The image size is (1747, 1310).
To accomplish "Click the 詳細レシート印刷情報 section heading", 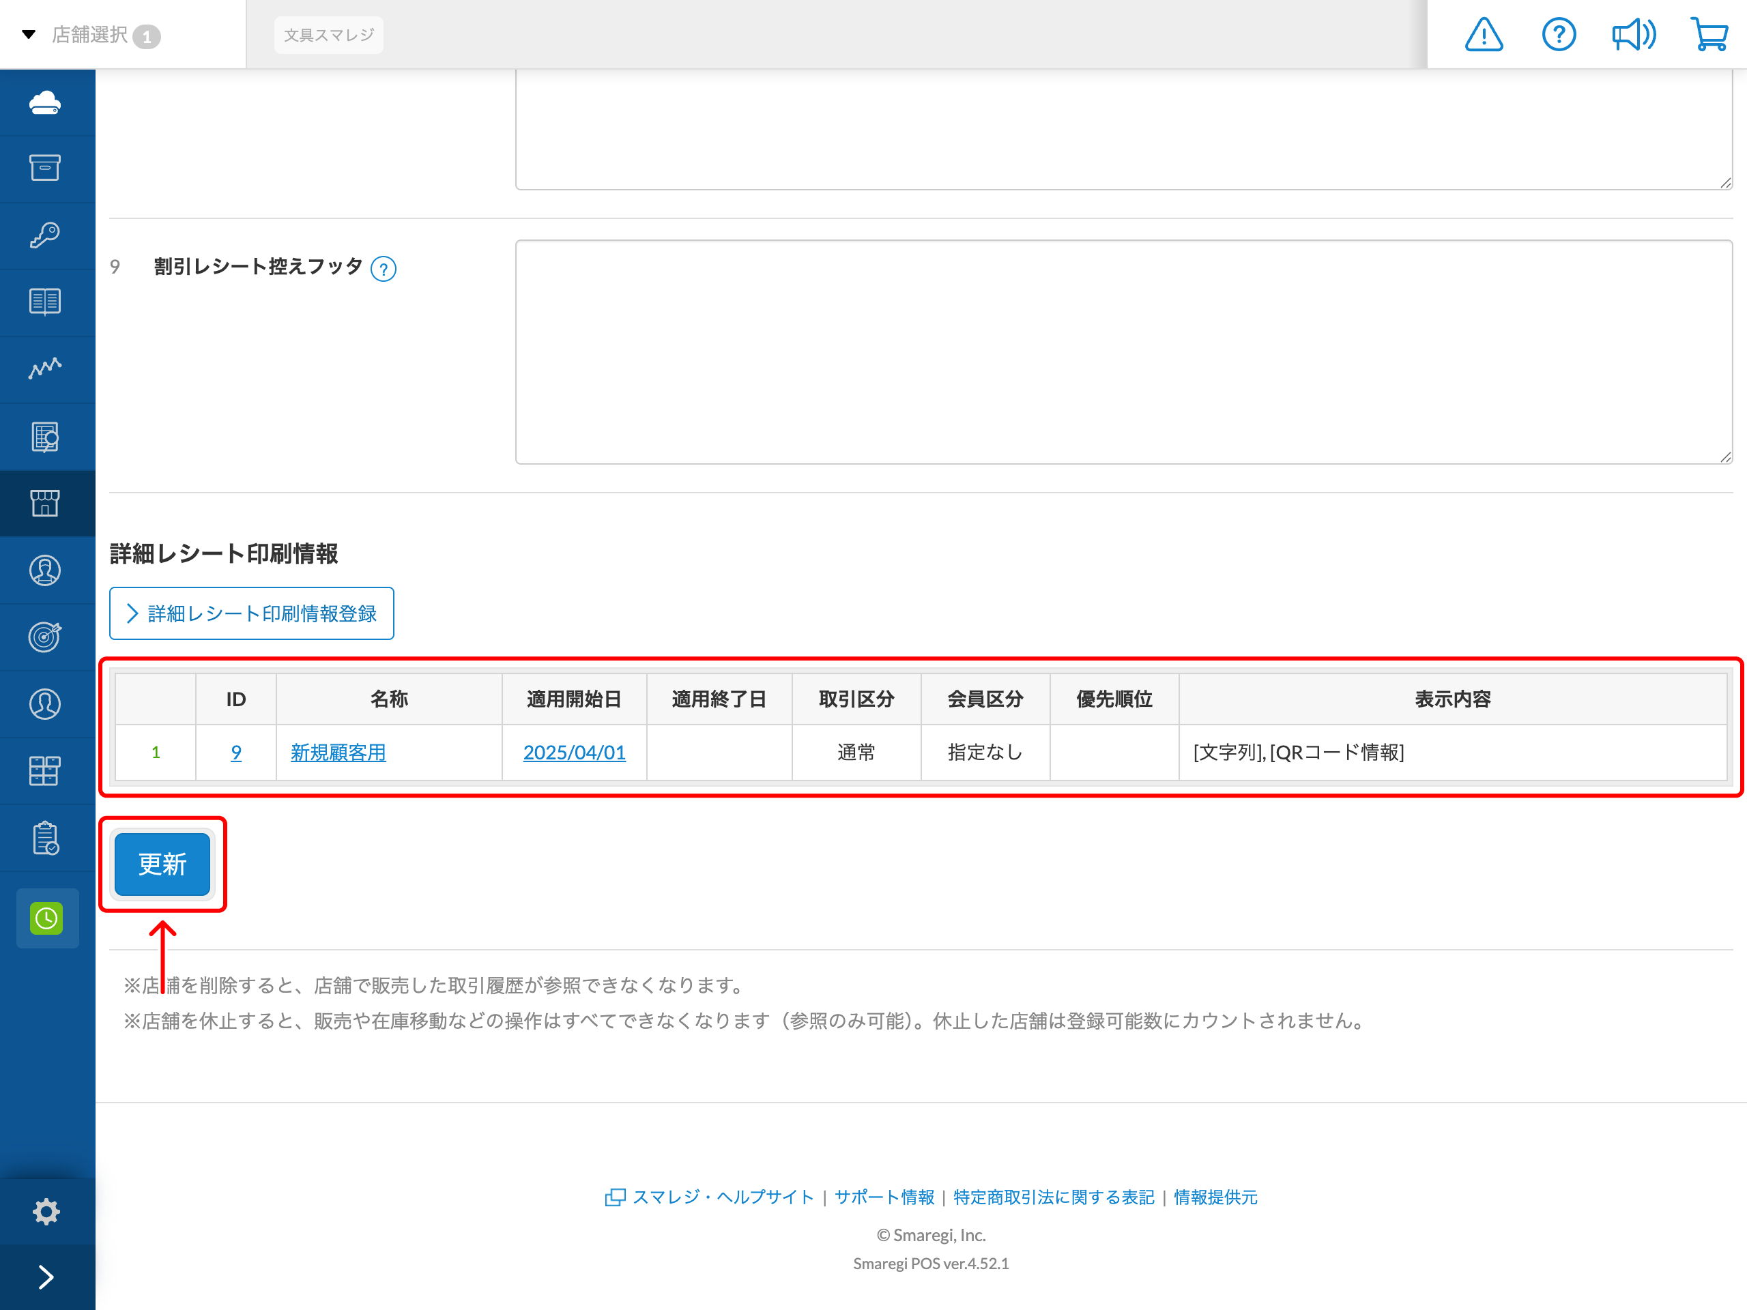I will click(x=224, y=553).
